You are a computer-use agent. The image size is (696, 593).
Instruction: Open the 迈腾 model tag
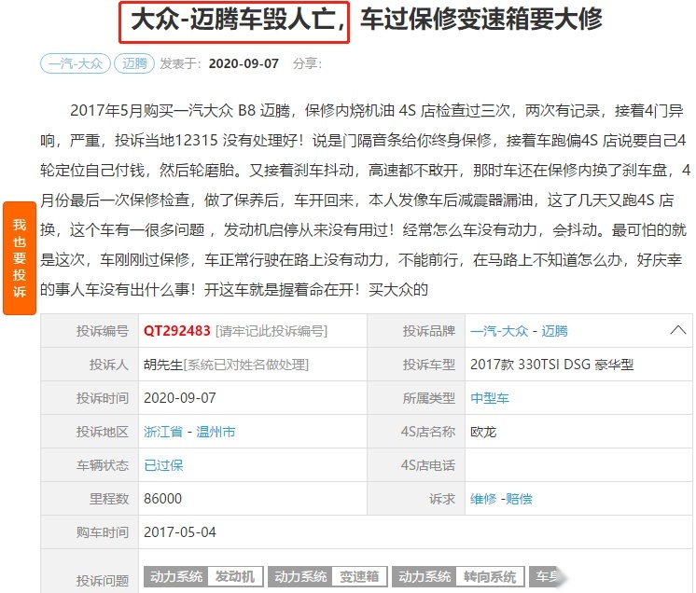coord(134,63)
